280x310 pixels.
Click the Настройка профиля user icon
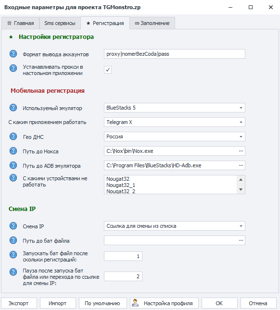pyautogui.click(x=135, y=303)
